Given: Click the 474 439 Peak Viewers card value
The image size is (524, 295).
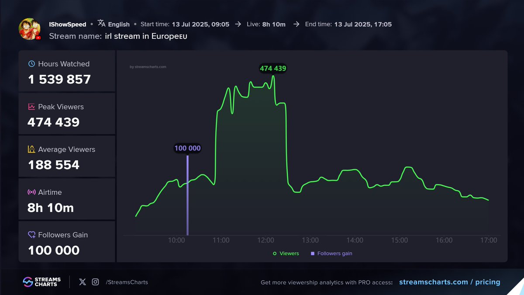Looking at the screenshot, I should click(x=54, y=122).
